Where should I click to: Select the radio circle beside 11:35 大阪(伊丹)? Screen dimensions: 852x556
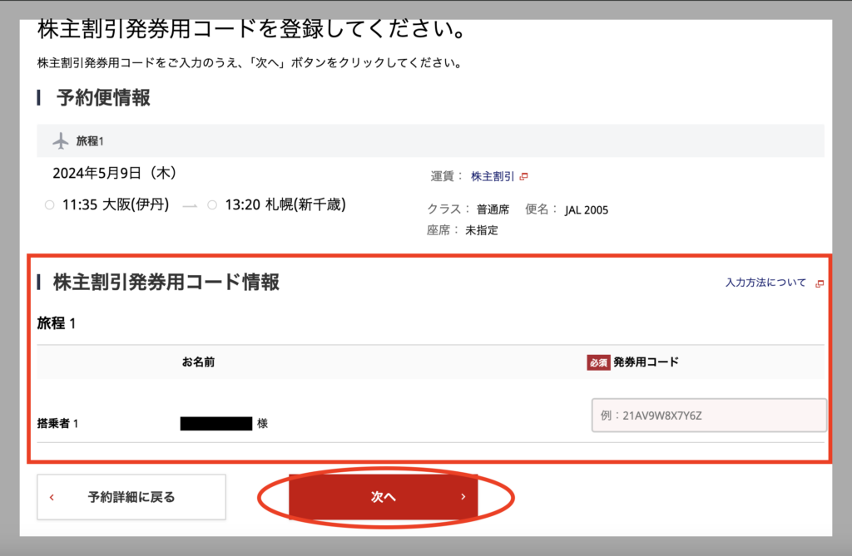point(49,204)
